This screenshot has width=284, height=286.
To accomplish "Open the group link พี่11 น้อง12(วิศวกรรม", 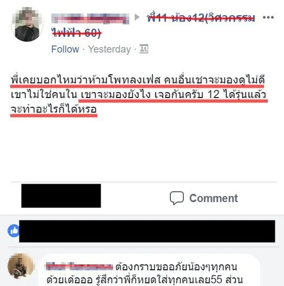I will [x=201, y=18].
